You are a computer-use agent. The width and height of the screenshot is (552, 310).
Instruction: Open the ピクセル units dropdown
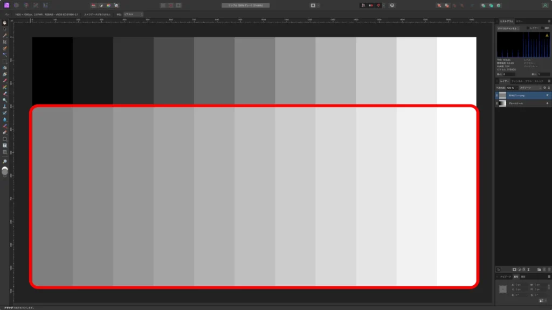coord(133,15)
